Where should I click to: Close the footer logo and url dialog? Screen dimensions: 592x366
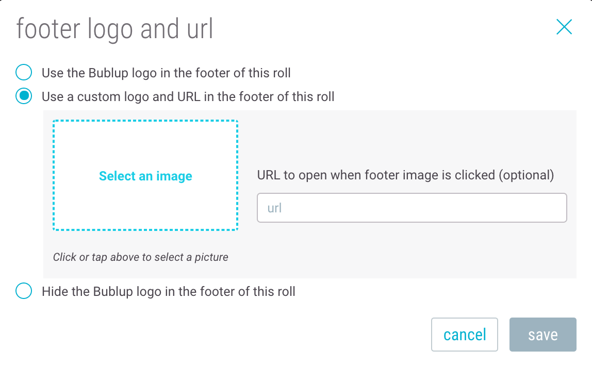point(564,27)
